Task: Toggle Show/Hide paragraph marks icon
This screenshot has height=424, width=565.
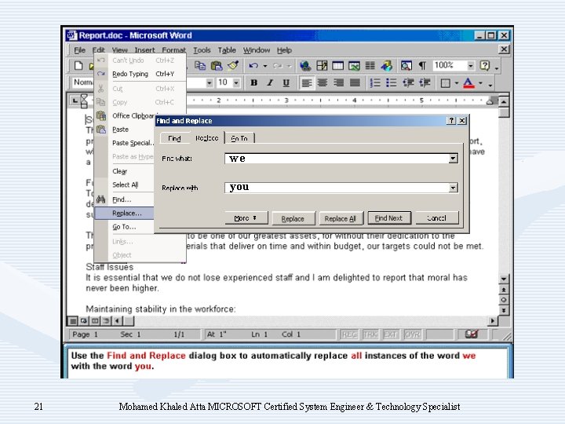Action: click(422, 66)
